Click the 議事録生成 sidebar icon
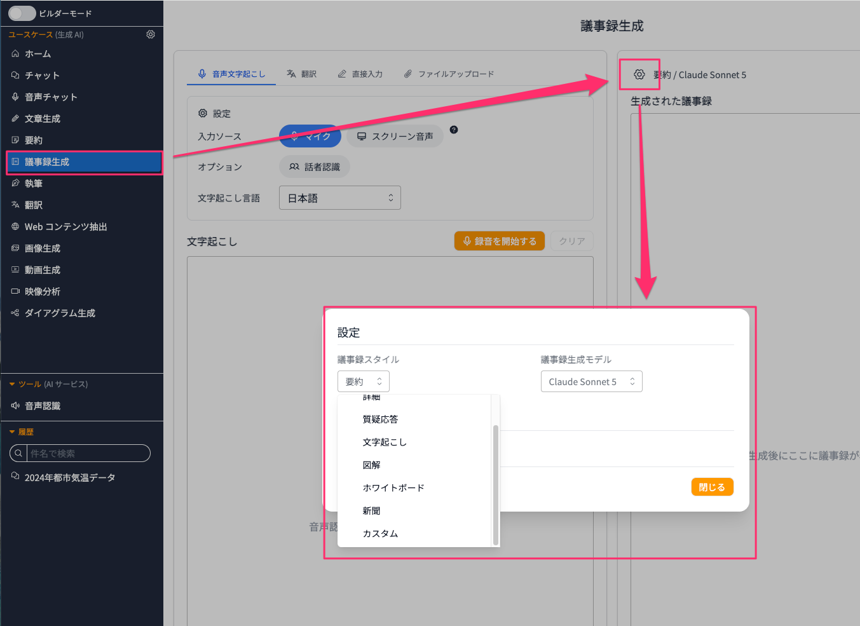 (15, 161)
